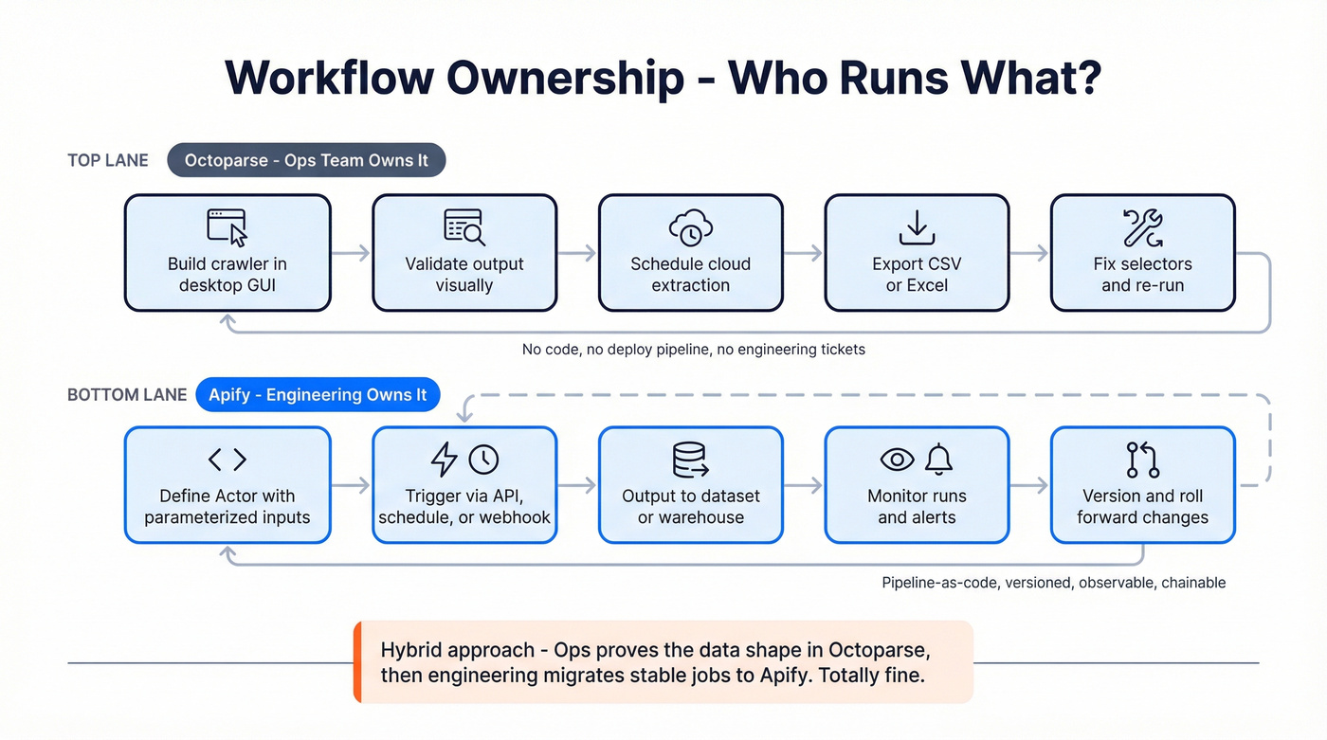Select the BOTTOM LANE label
Image resolution: width=1327 pixels, height=740 pixels.
coord(126,394)
